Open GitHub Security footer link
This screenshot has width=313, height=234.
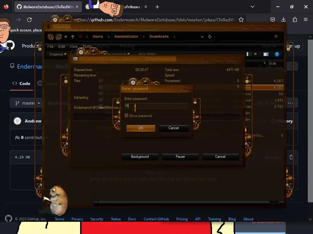(97, 219)
